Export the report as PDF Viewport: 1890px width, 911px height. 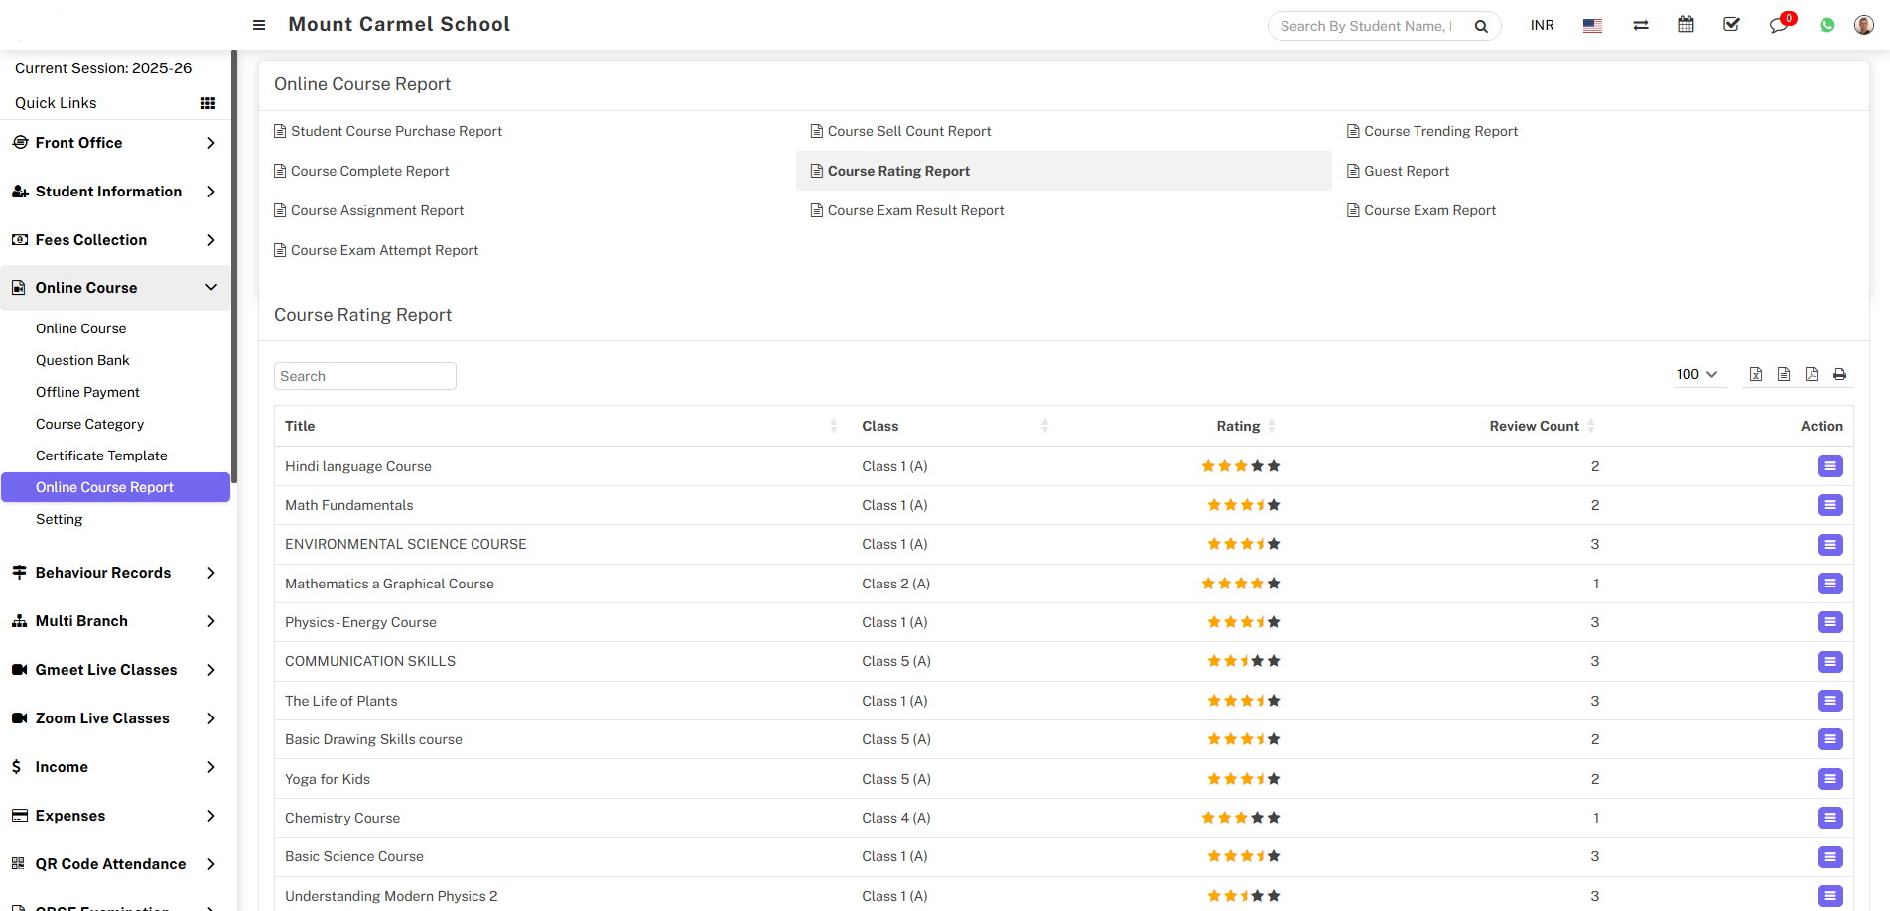[1812, 374]
